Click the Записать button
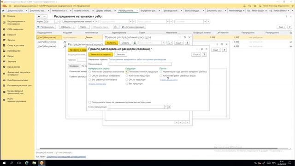295x166 pixels. point(121,54)
